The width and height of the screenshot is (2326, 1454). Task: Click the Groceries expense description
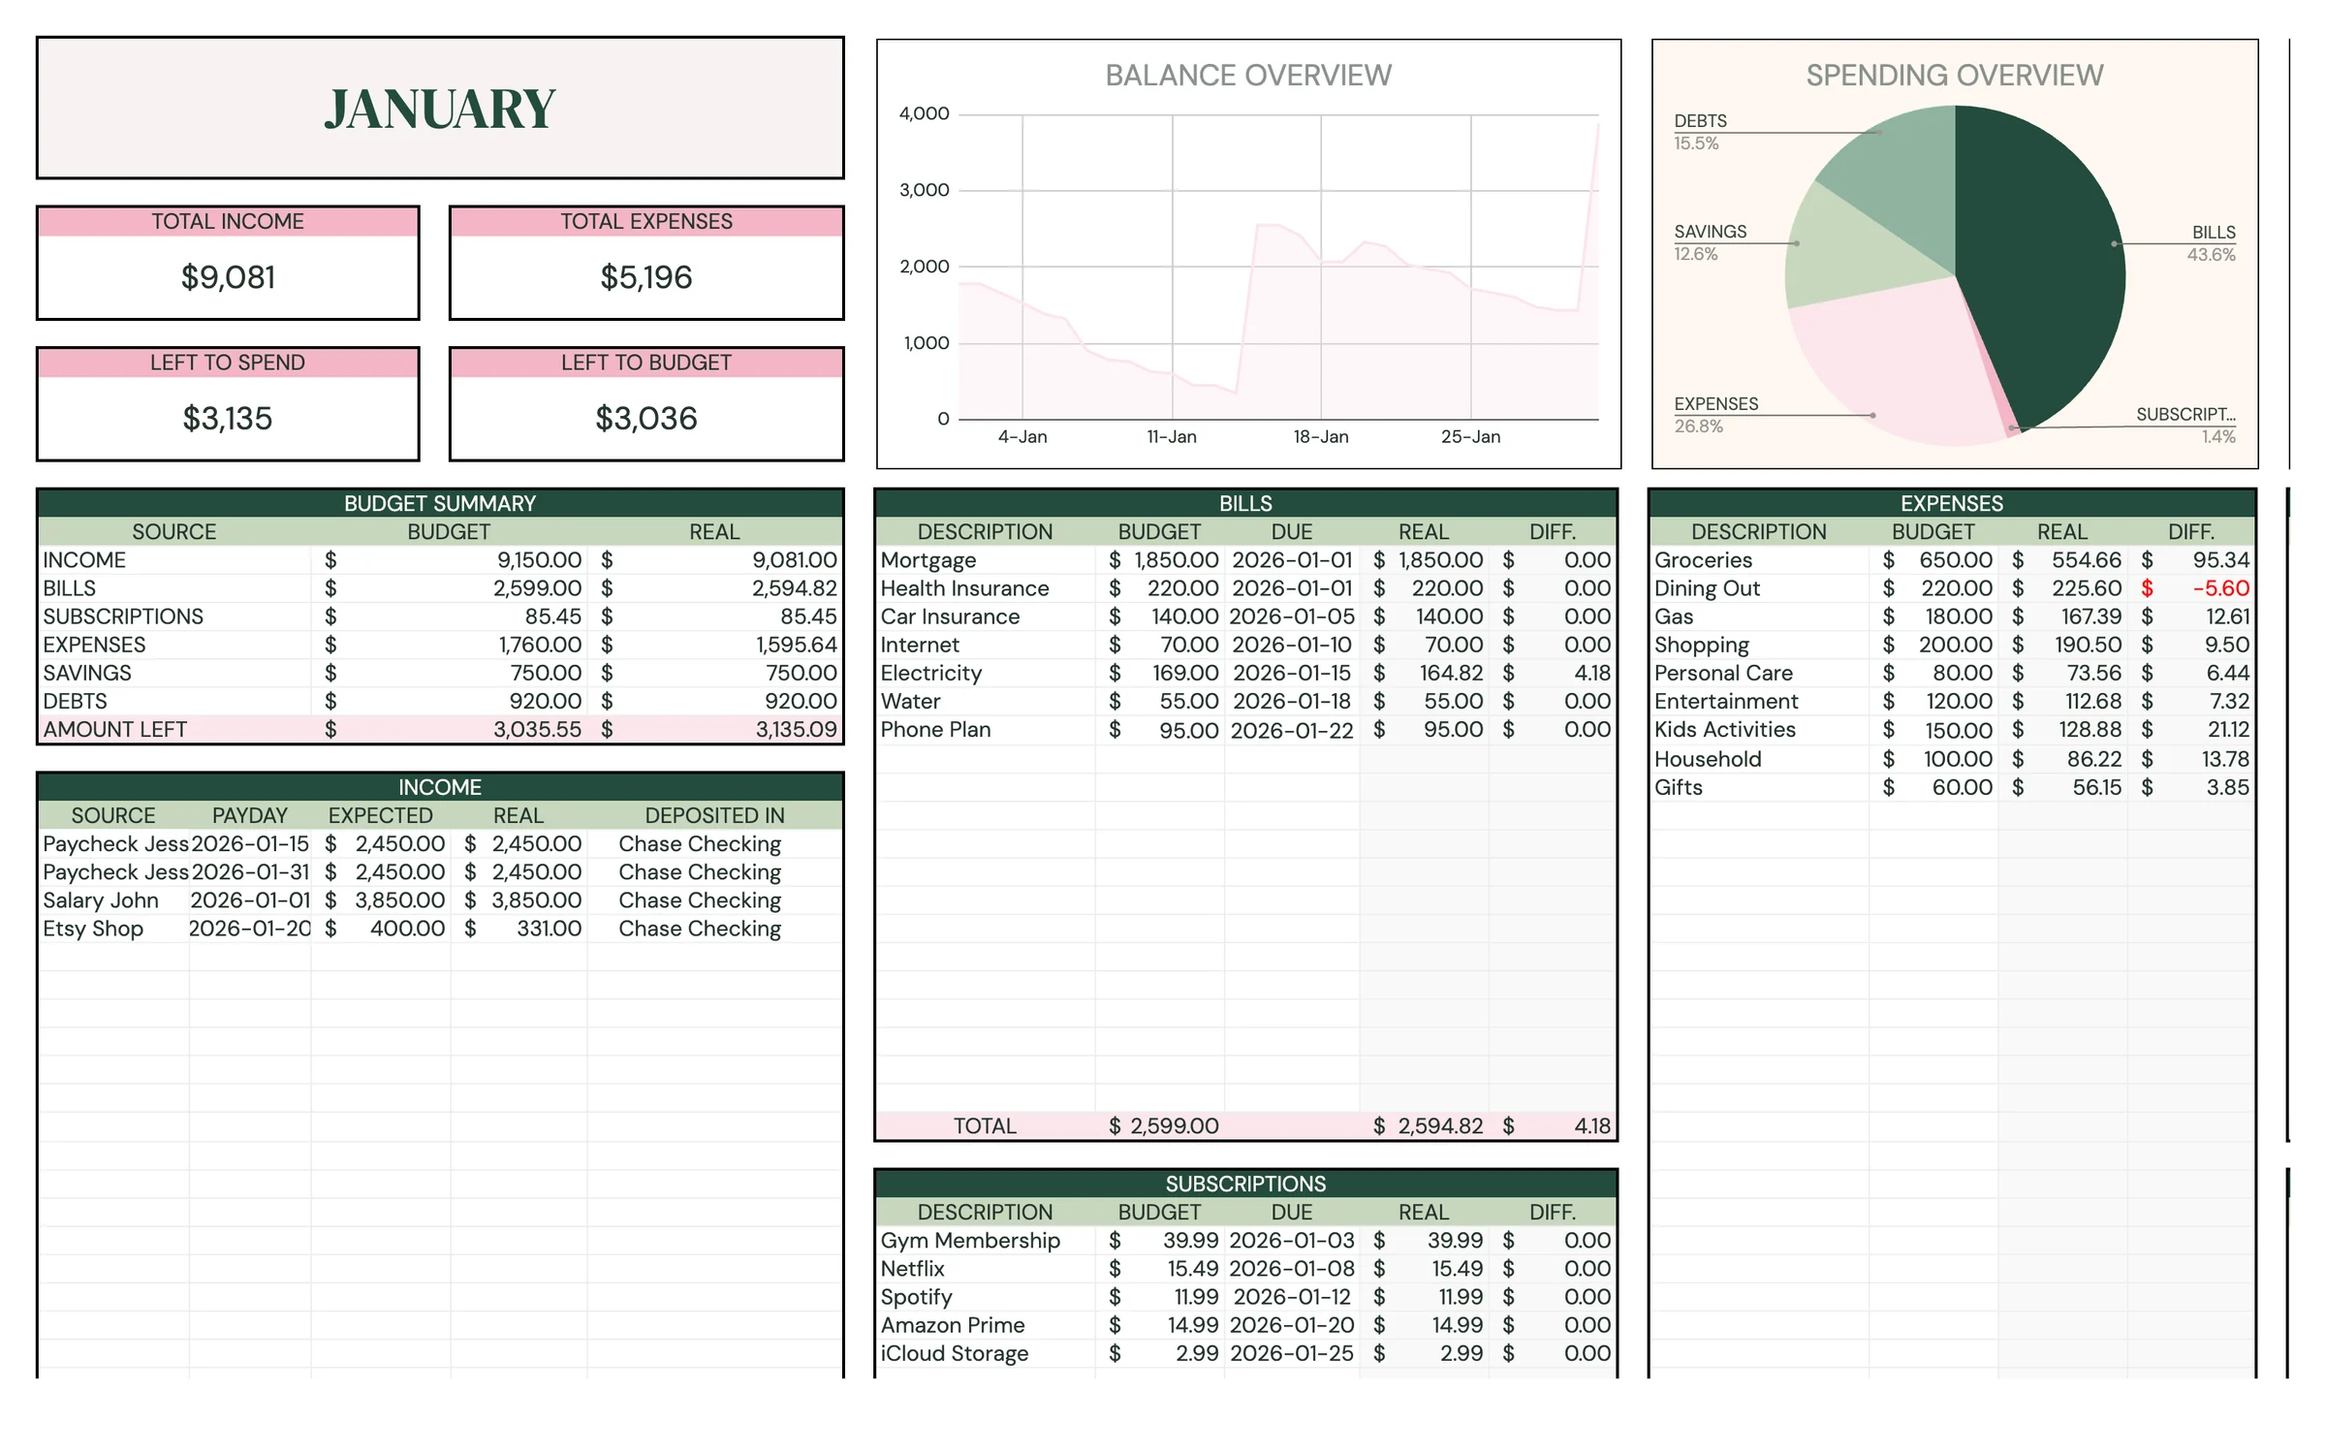(1703, 560)
